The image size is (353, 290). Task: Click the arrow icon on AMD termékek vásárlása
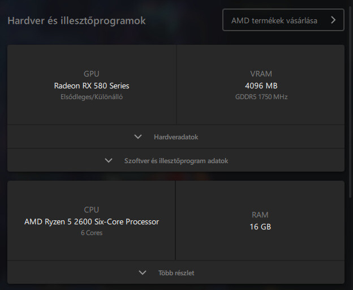(333, 20)
